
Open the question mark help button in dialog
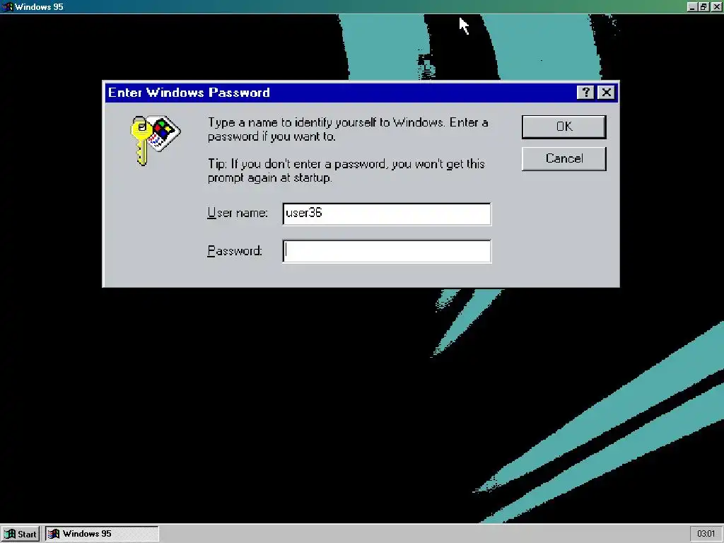[585, 93]
